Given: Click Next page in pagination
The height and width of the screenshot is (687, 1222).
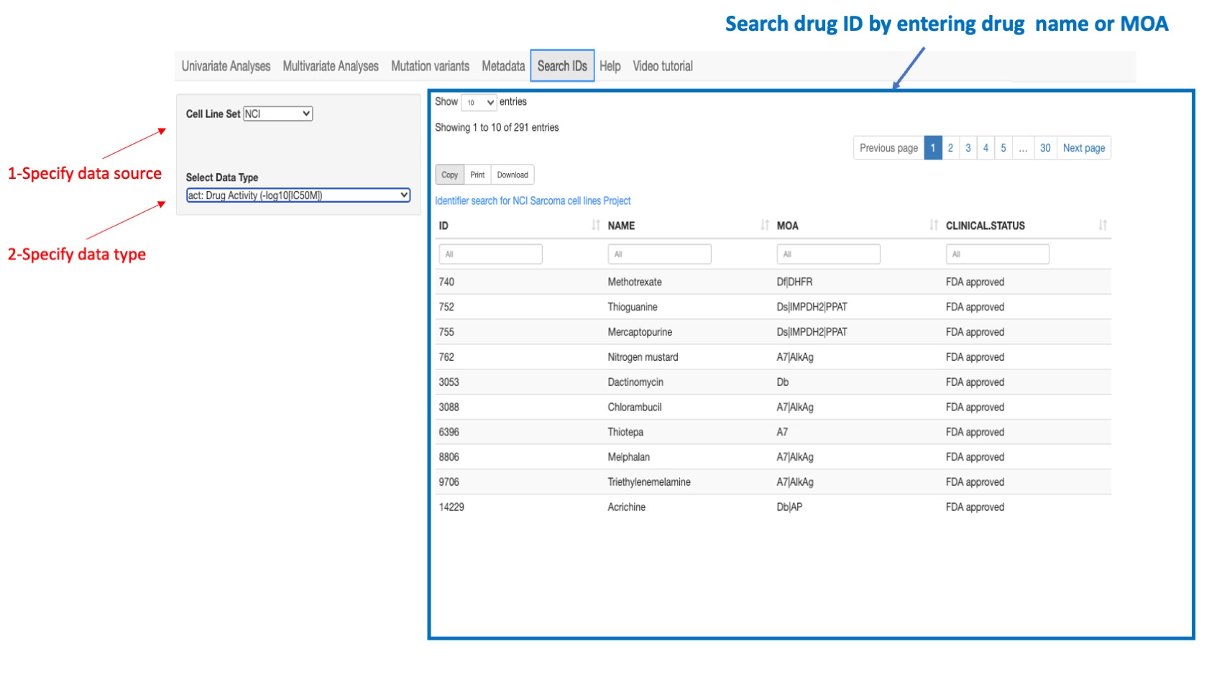Looking at the screenshot, I should click(1083, 148).
